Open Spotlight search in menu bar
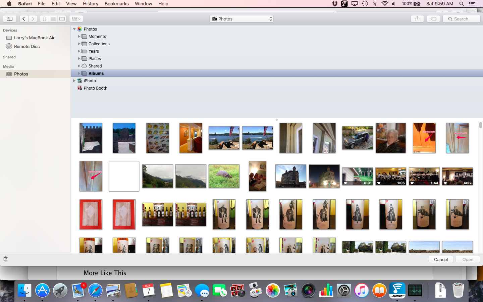The width and height of the screenshot is (483, 302). (x=462, y=4)
